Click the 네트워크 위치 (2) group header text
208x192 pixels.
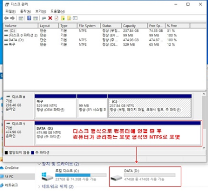[x=58, y=186]
